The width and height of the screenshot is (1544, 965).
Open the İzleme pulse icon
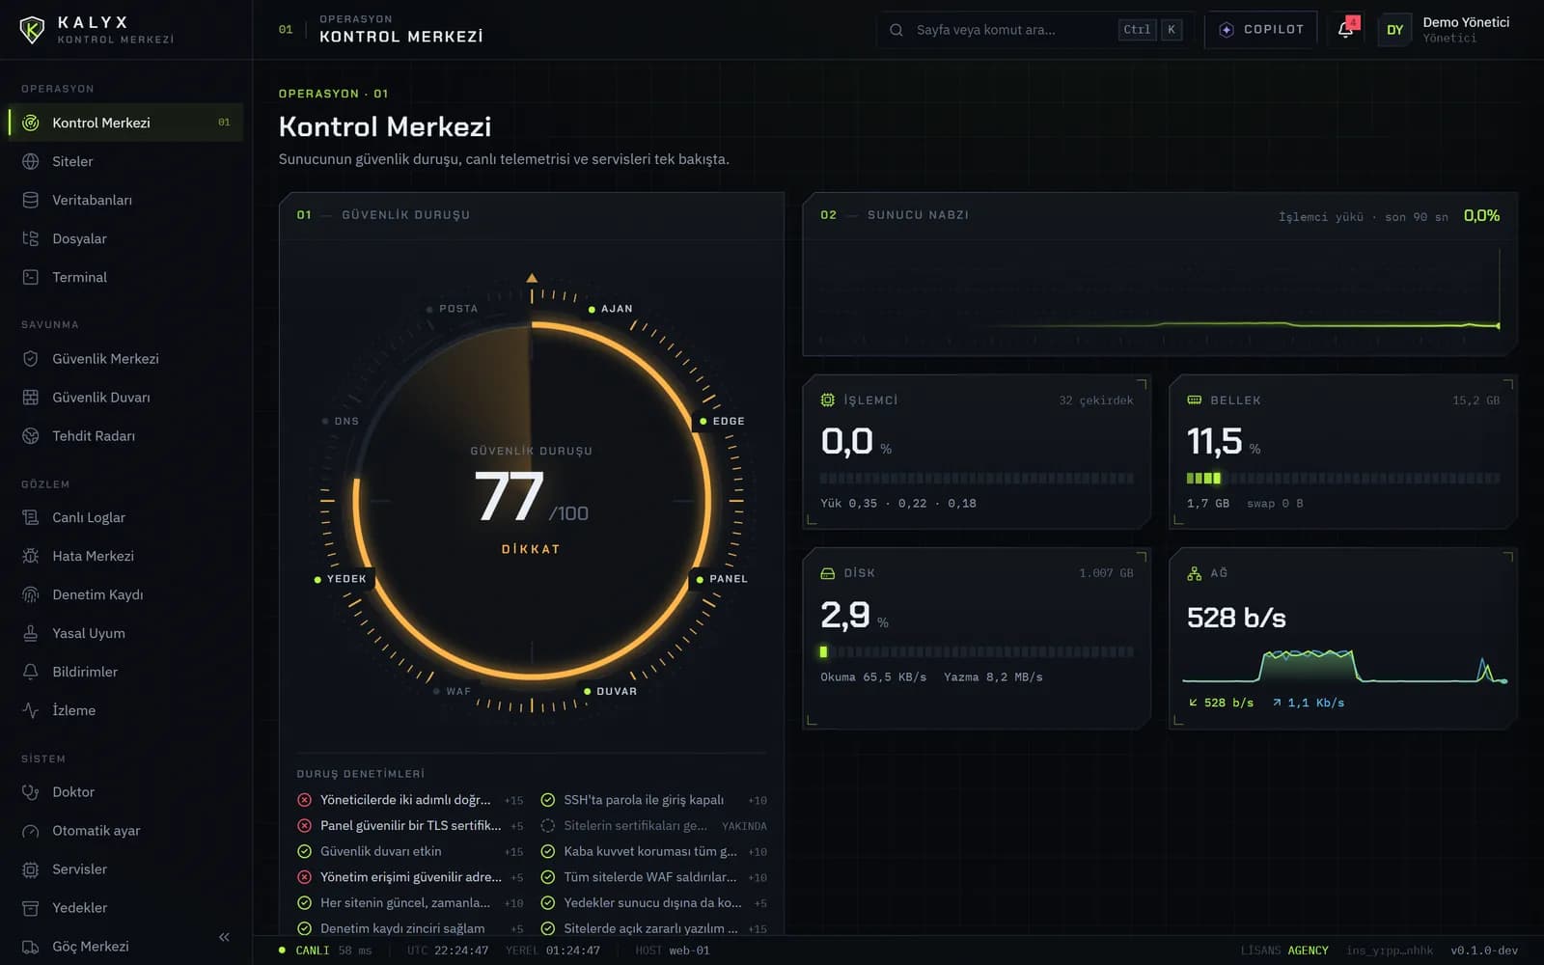[31, 710]
